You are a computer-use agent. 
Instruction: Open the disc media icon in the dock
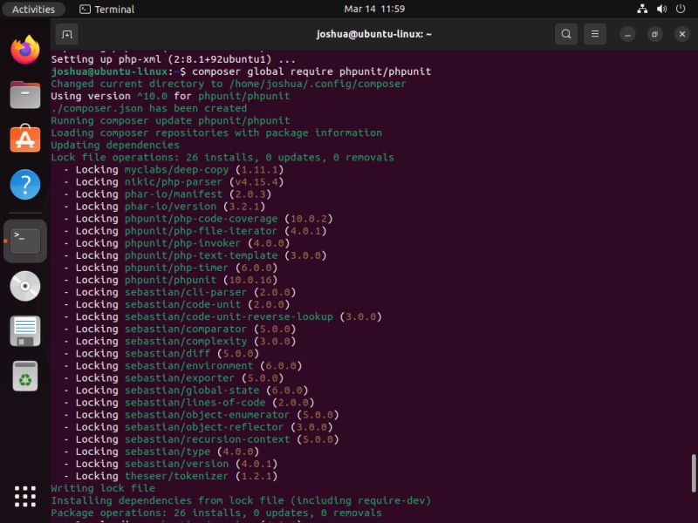[x=24, y=286]
